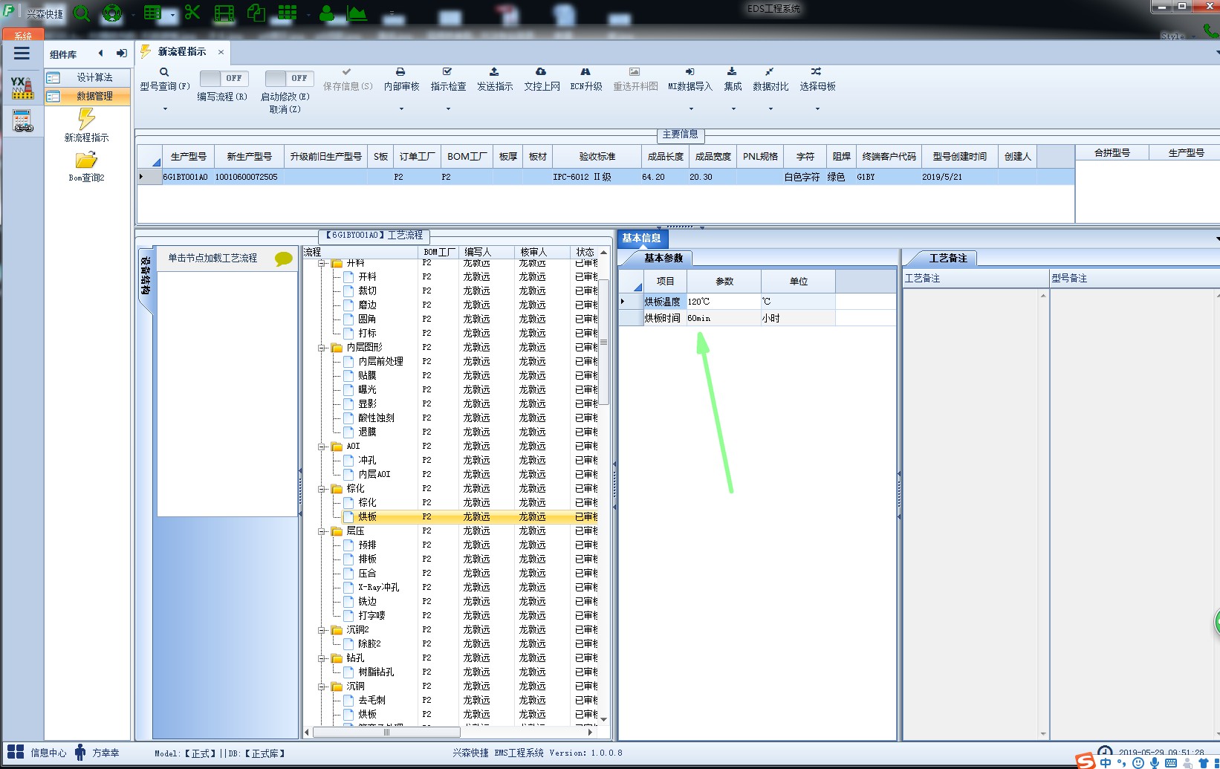Viewport: 1220px width, 769px height.
Task: Click the Sogou input method tray icon
Action: [x=1085, y=761]
